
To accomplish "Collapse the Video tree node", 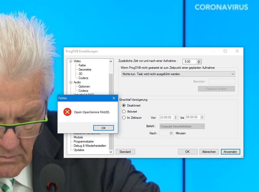I will pyautogui.click(x=71, y=61).
